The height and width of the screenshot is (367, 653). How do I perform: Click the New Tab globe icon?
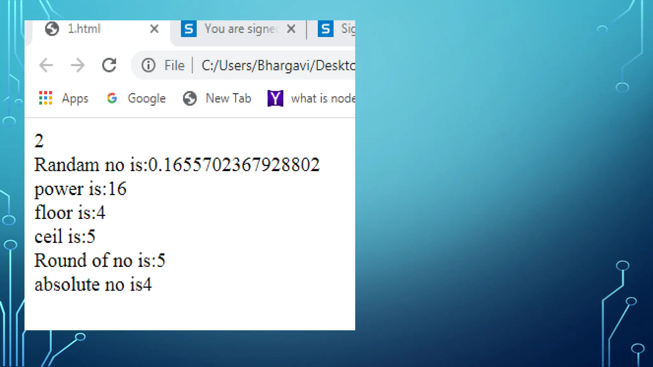(x=190, y=98)
